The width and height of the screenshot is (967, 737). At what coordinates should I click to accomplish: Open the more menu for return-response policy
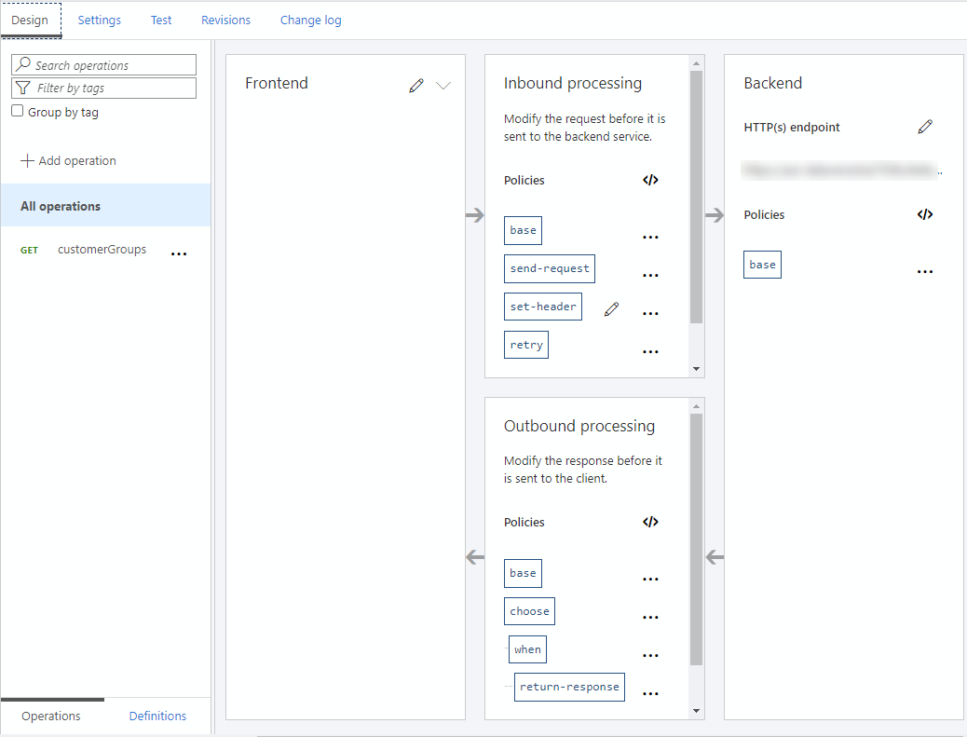click(650, 694)
